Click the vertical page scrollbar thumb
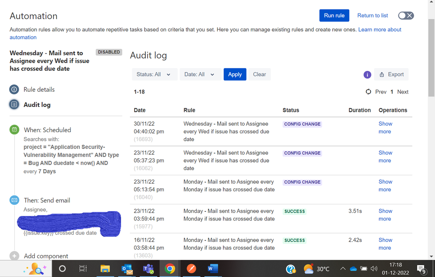 click(x=431, y=57)
